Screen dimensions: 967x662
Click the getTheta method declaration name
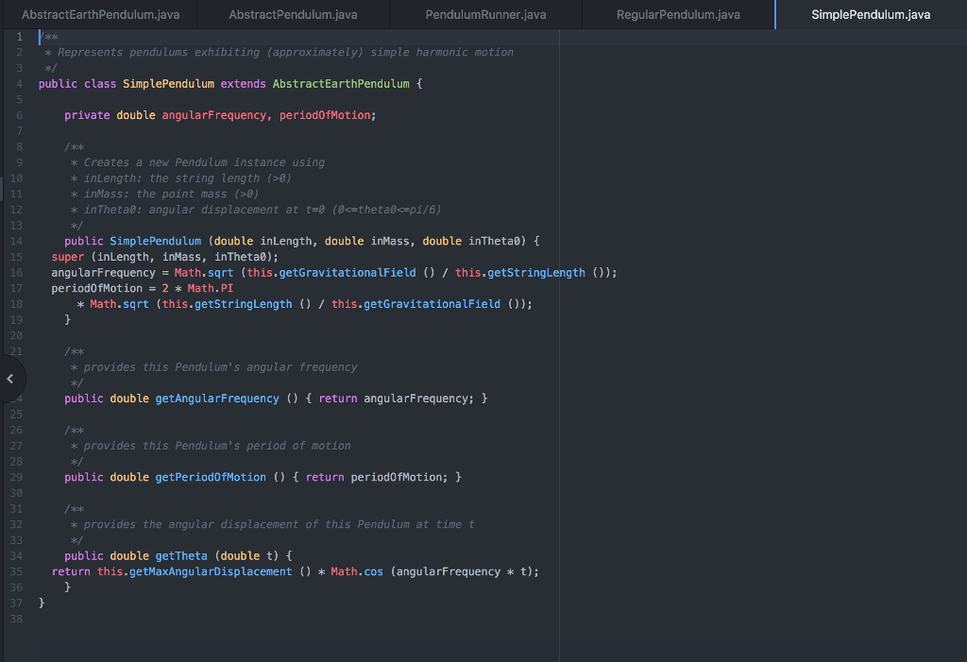pyautogui.click(x=181, y=555)
